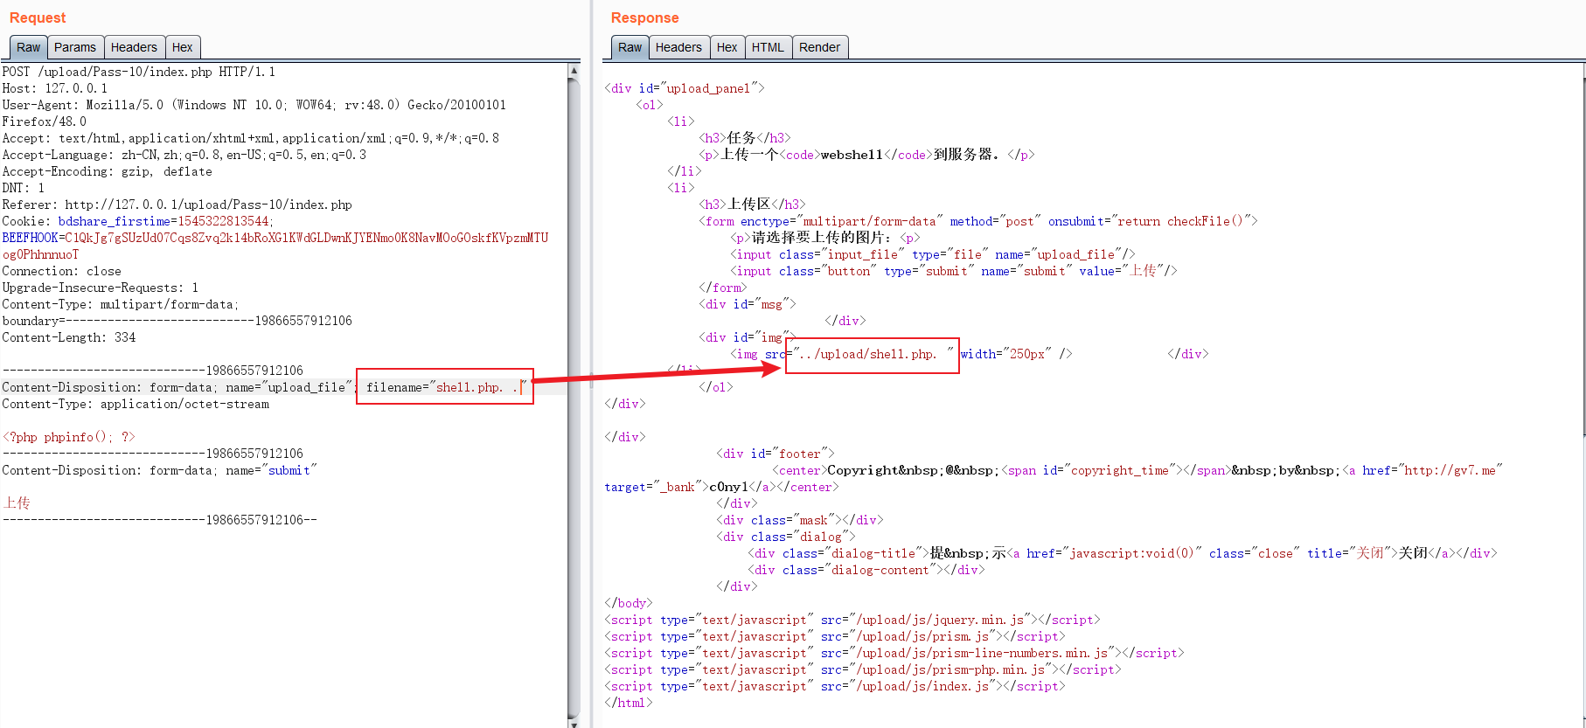Click the Accept-Language header line
Screen dimensions: 1586x728
(184, 155)
